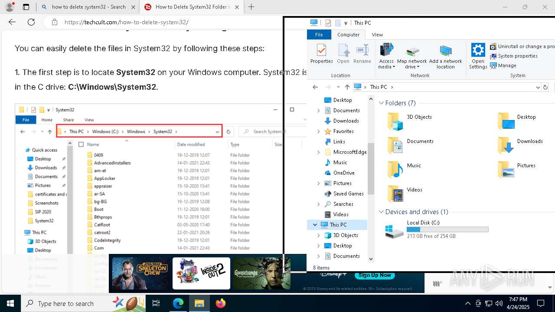Choose Manage in the System group

tap(503, 65)
